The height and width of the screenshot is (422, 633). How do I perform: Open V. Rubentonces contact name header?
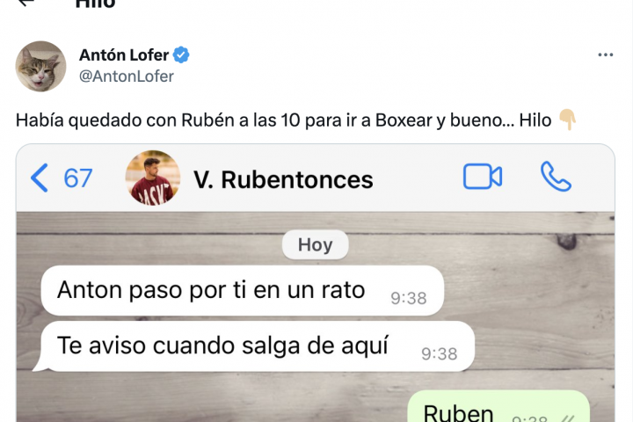click(283, 179)
